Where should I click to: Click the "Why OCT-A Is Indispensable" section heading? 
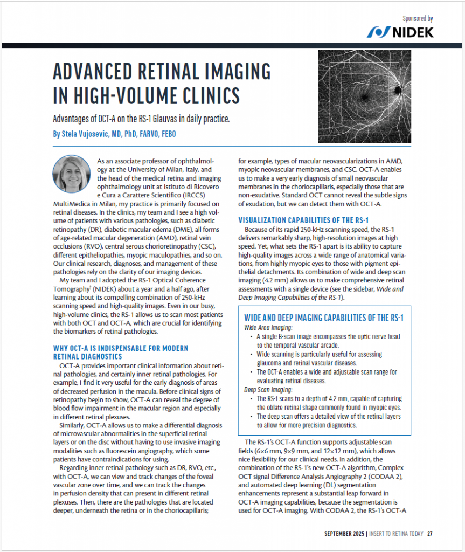click(x=120, y=353)
